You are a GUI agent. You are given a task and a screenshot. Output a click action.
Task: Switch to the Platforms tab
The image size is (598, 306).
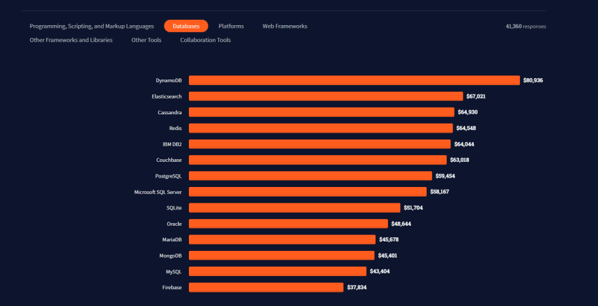[231, 27]
